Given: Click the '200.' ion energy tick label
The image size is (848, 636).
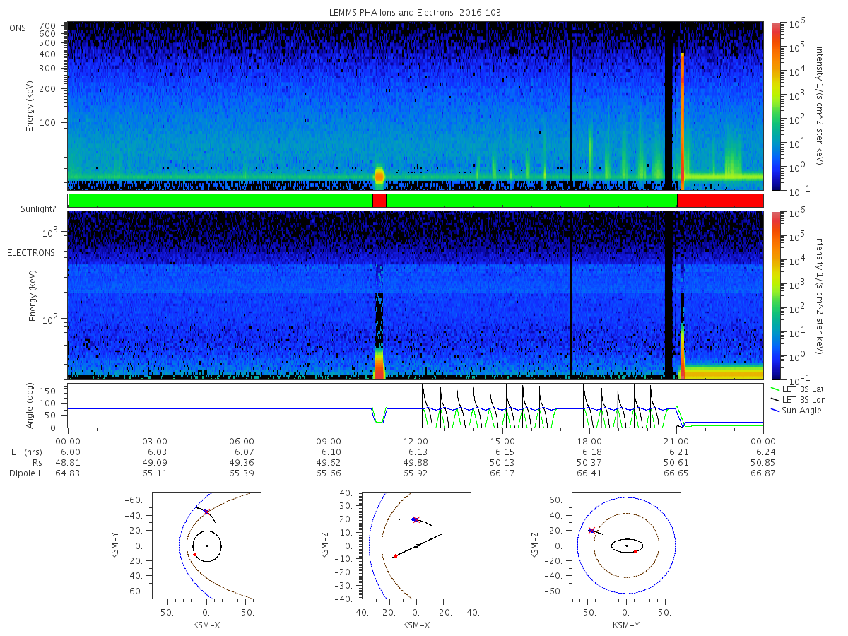Looking at the screenshot, I should (x=48, y=89).
